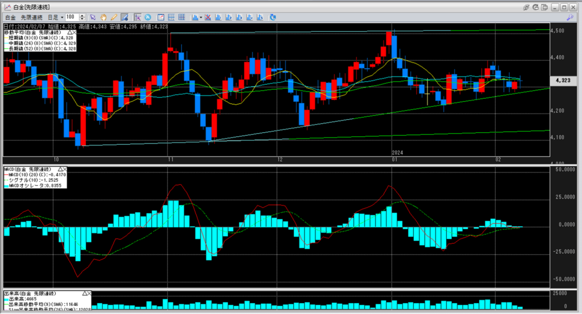582x314 pixels.
Task: Collapse the MACD legend with triangle
Action: click(x=60, y=169)
